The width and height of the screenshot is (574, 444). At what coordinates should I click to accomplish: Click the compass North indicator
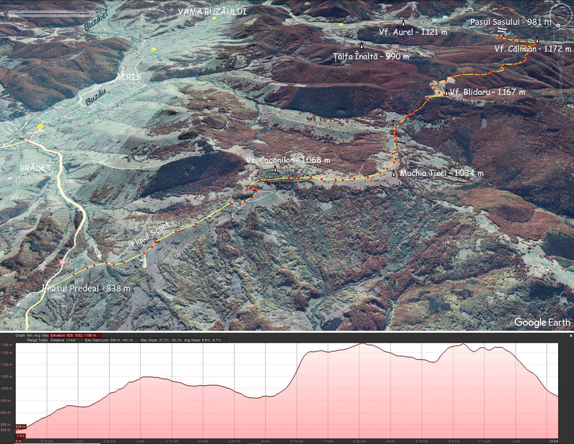pos(558,26)
